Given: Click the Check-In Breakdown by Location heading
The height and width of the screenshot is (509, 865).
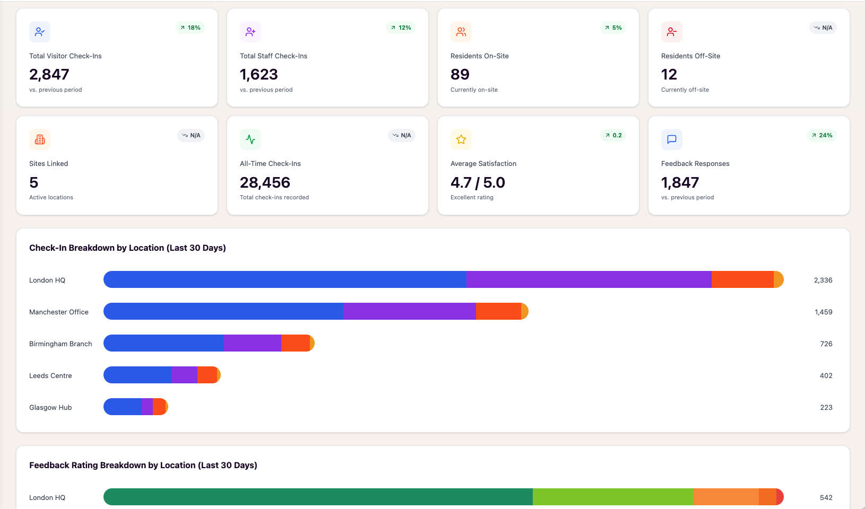Looking at the screenshot, I should click(x=127, y=248).
